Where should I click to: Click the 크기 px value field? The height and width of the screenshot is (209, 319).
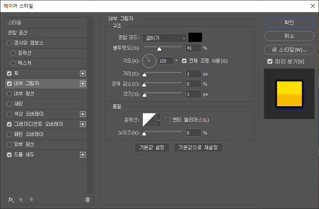[193, 94]
